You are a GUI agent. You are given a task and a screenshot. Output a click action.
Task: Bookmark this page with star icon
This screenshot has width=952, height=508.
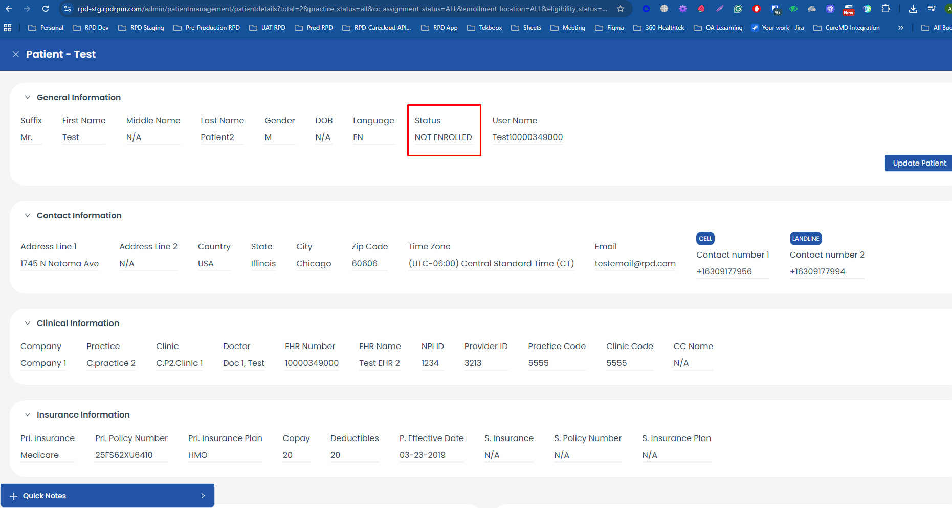coord(621,9)
